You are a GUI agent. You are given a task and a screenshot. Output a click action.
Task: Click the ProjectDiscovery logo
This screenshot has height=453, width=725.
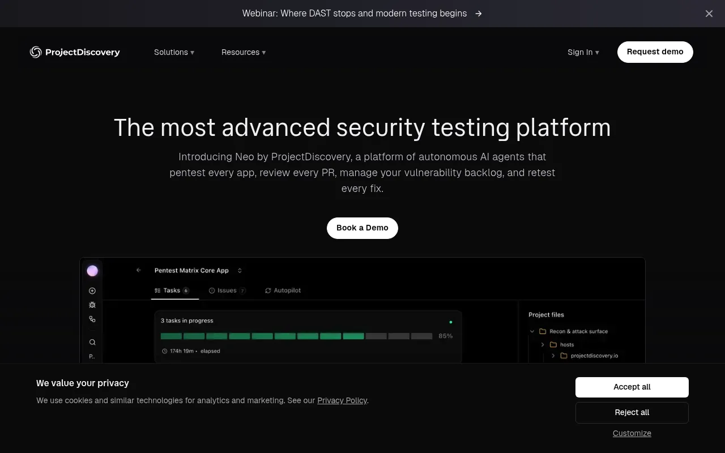tap(75, 52)
